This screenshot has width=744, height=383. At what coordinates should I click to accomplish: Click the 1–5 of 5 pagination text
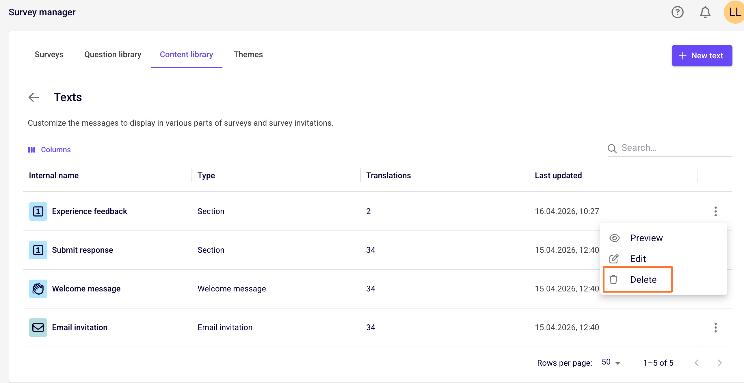tap(658, 363)
